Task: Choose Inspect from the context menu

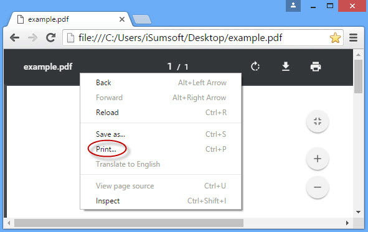Action: (x=161, y=201)
